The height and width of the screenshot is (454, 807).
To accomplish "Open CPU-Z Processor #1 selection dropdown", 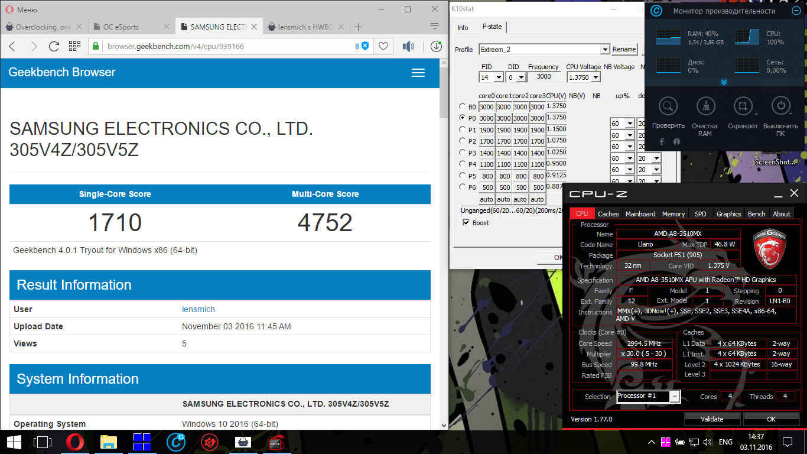I will click(x=675, y=397).
